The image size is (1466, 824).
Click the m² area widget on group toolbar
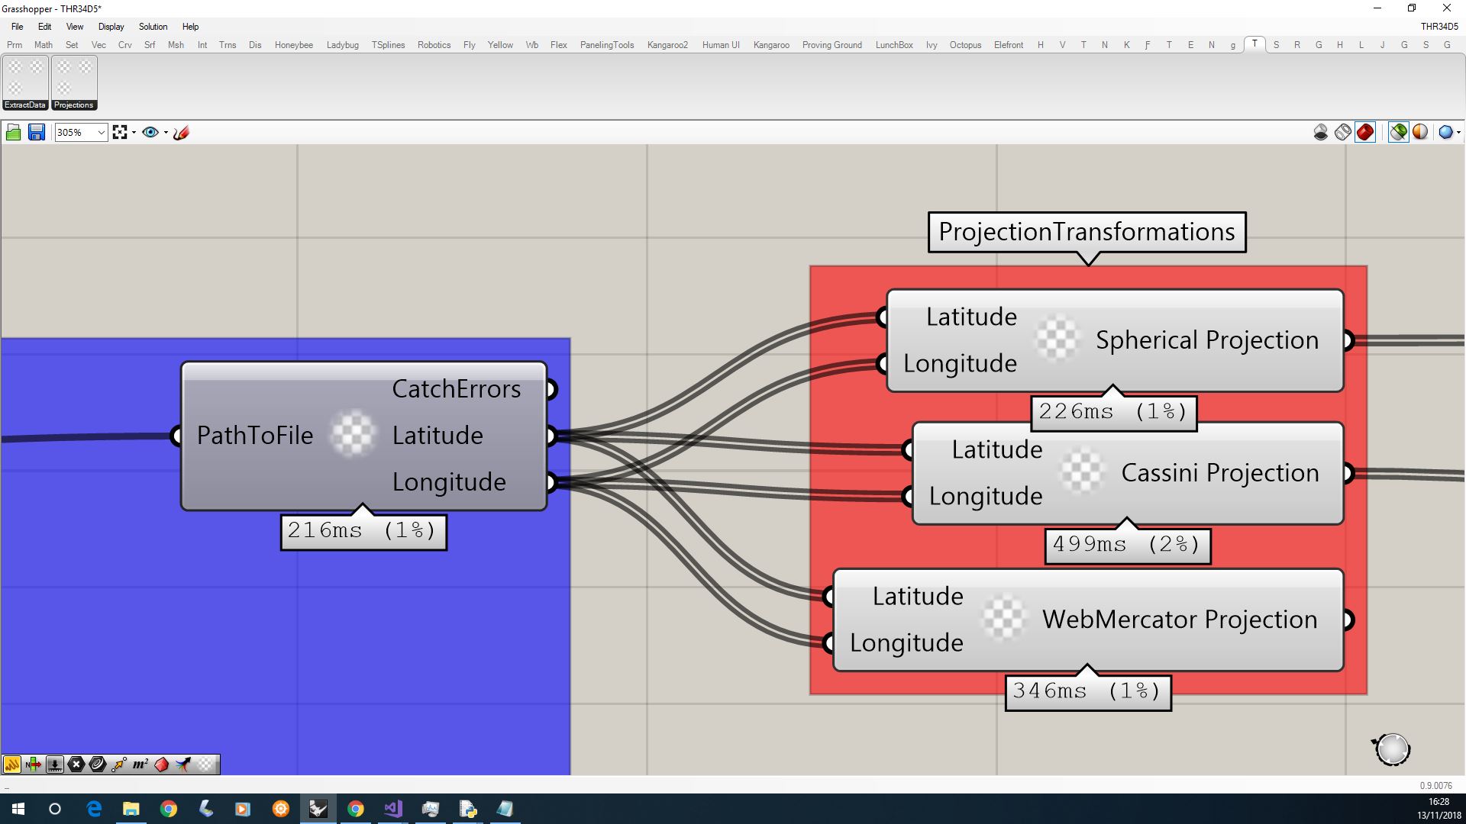click(x=139, y=764)
